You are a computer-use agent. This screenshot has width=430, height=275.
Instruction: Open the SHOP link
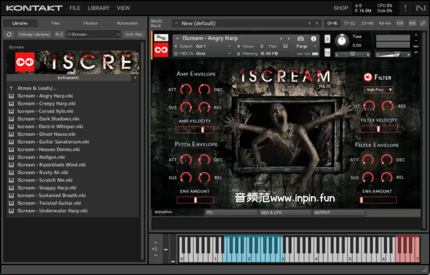click(340, 8)
